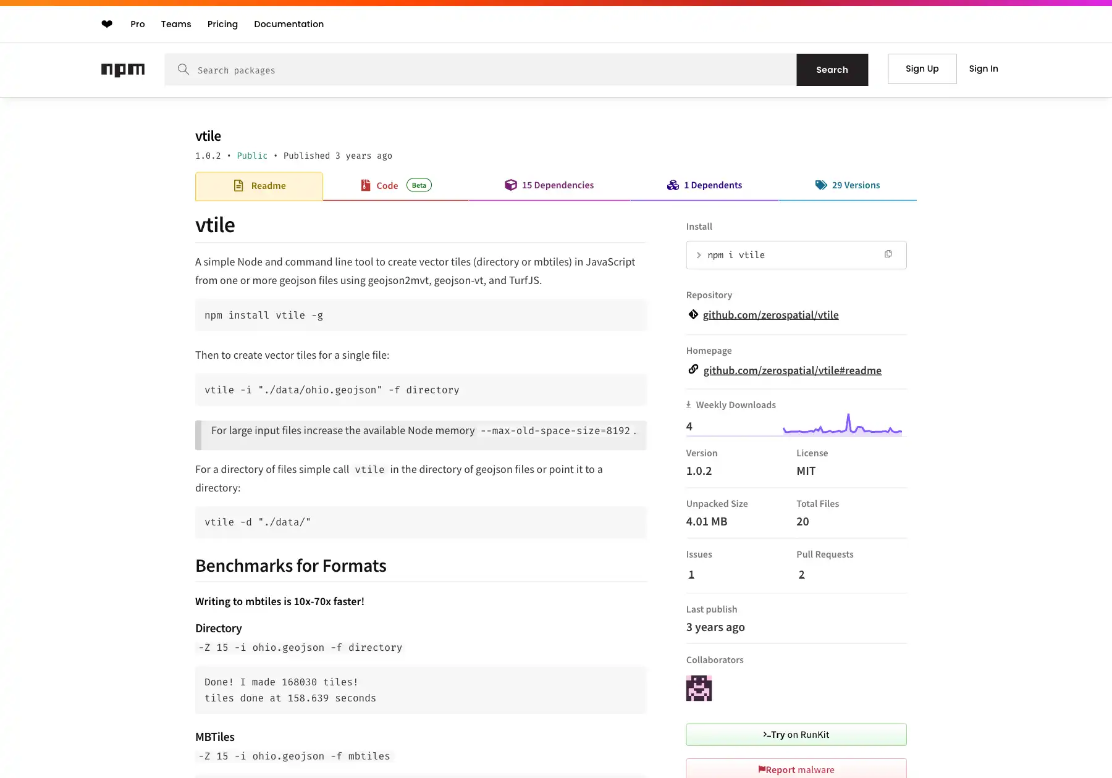
Task: Click the collaborator avatar image
Action: (x=699, y=688)
